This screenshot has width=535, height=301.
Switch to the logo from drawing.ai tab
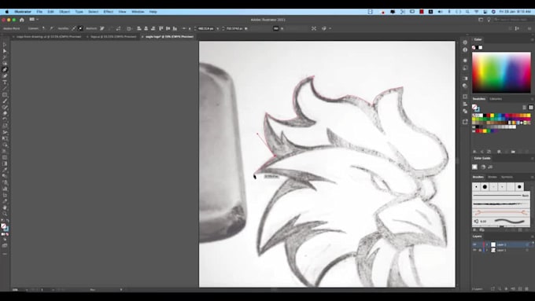pyautogui.click(x=49, y=37)
